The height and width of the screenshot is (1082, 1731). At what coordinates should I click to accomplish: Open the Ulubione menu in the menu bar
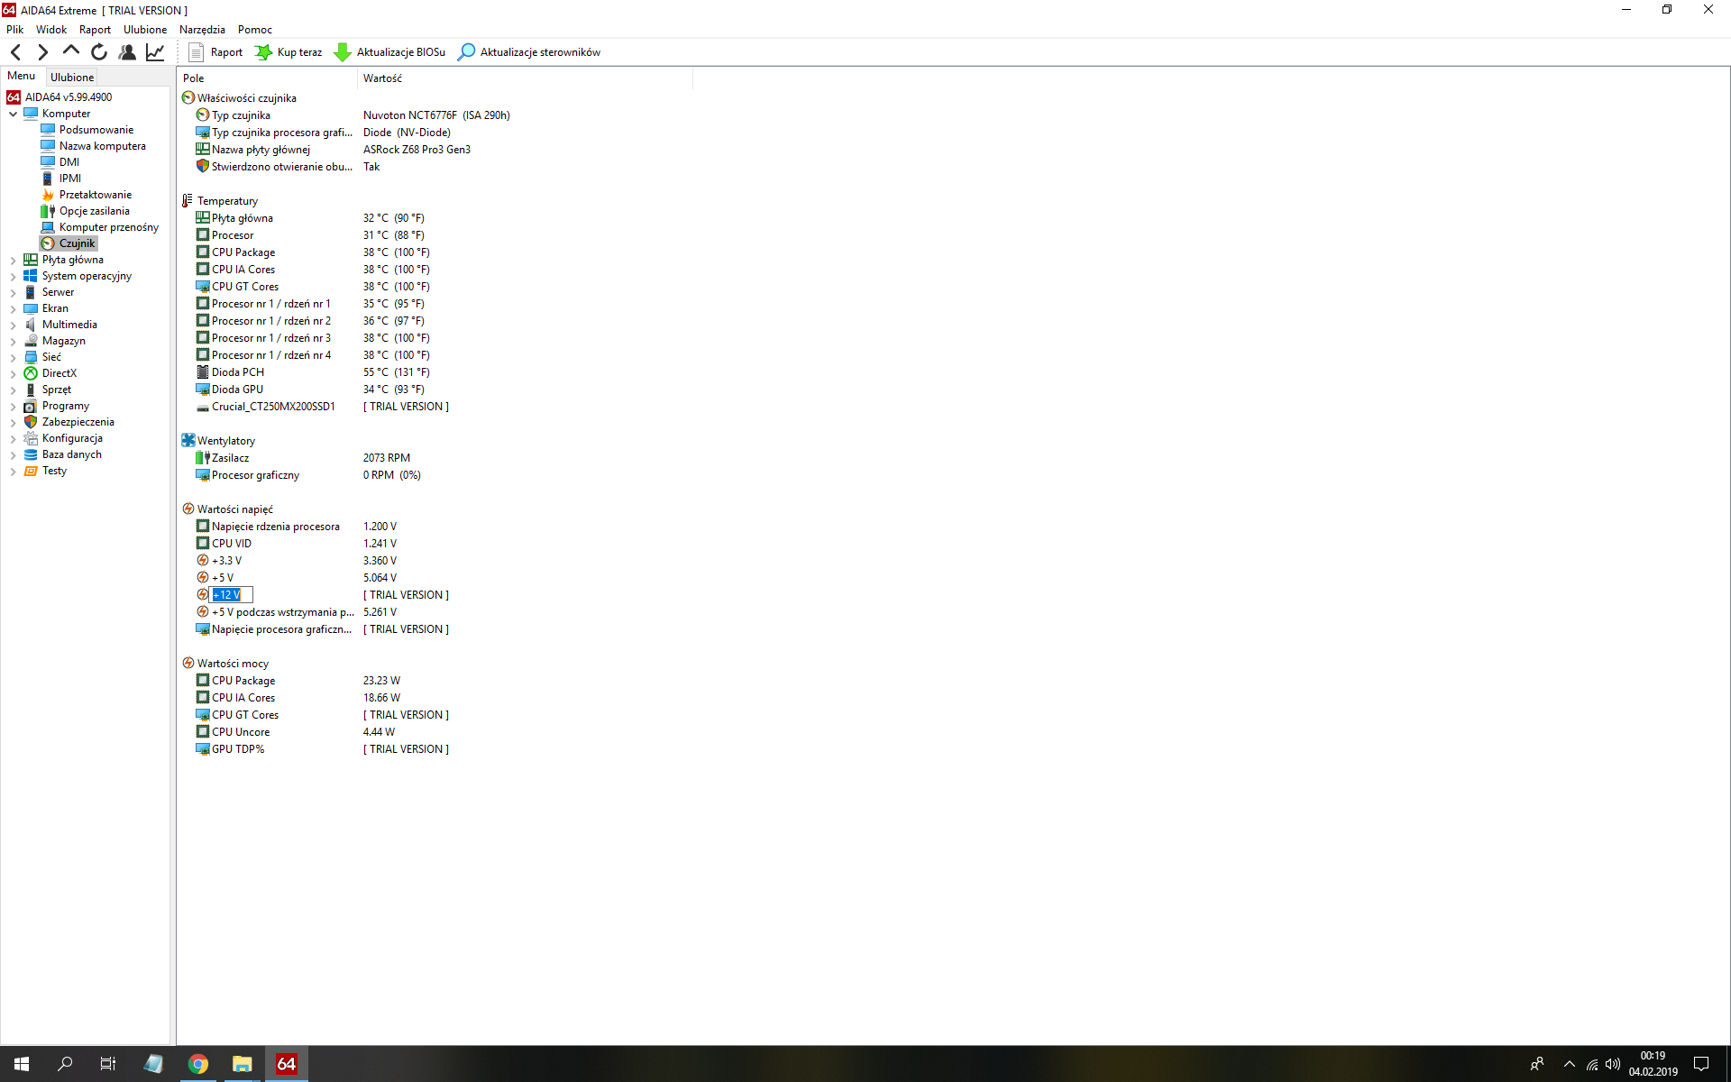(145, 30)
